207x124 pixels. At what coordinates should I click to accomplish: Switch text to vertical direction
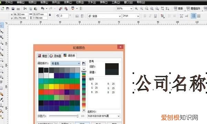(199, 16)
